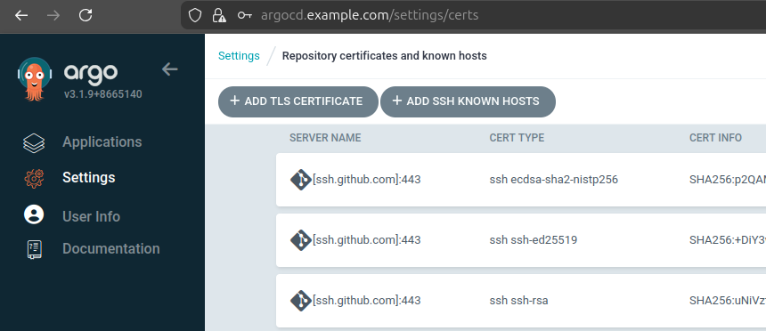
Task: Click Add SSH Known Hosts button
Action: (468, 101)
